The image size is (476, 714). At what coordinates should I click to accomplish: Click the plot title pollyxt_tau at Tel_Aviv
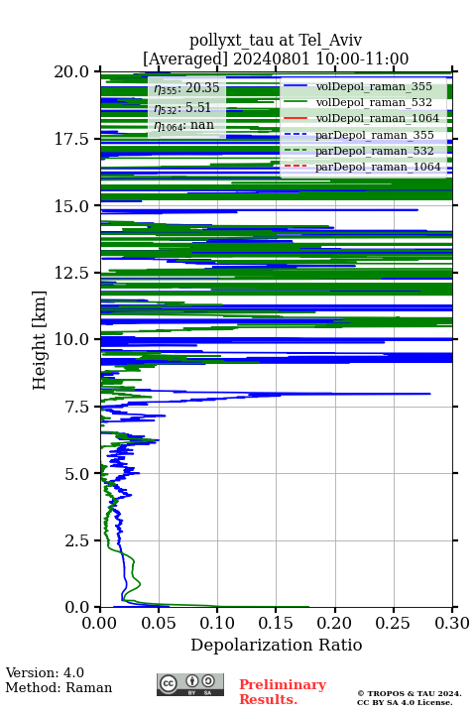(276, 40)
